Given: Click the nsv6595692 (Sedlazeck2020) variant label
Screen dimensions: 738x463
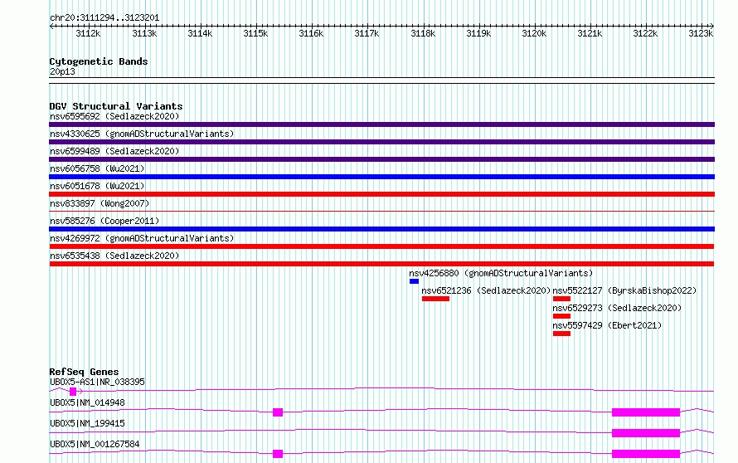Looking at the screenshot, I should pos(114,116).
